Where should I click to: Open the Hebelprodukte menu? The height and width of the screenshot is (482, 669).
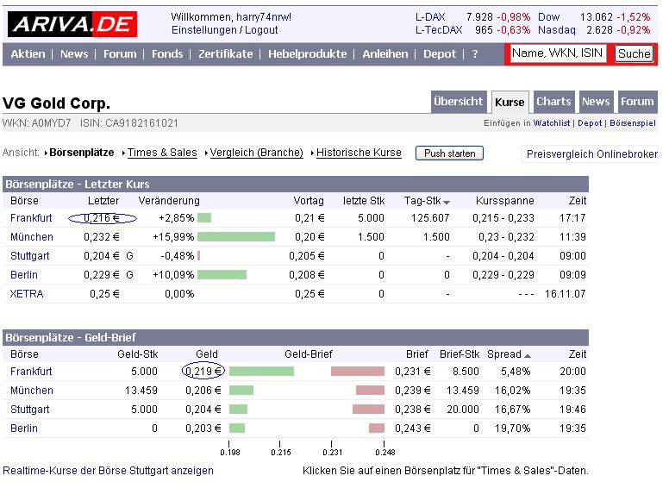click(307, 53)
